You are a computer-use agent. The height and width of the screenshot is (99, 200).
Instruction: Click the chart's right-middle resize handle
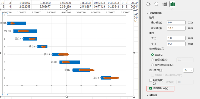pyautogui.click(x=134, y=53)
